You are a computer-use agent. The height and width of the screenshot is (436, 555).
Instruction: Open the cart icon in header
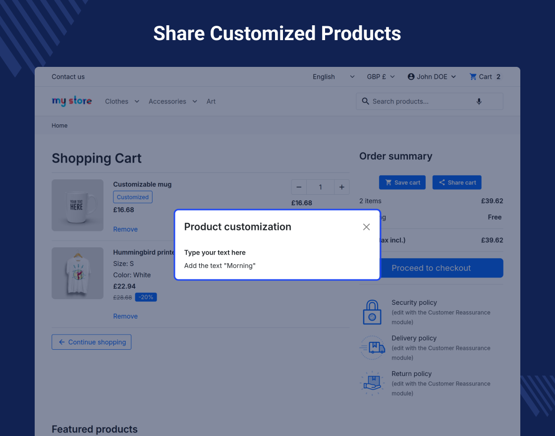tap(473, 77)
